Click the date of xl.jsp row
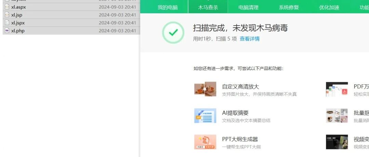The height and width of the screenshot is (157, 369). 118,15
